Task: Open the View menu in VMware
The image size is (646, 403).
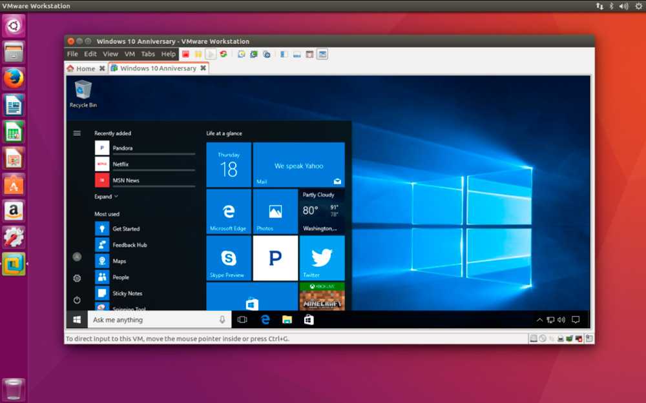Action: tap(110, 54)
